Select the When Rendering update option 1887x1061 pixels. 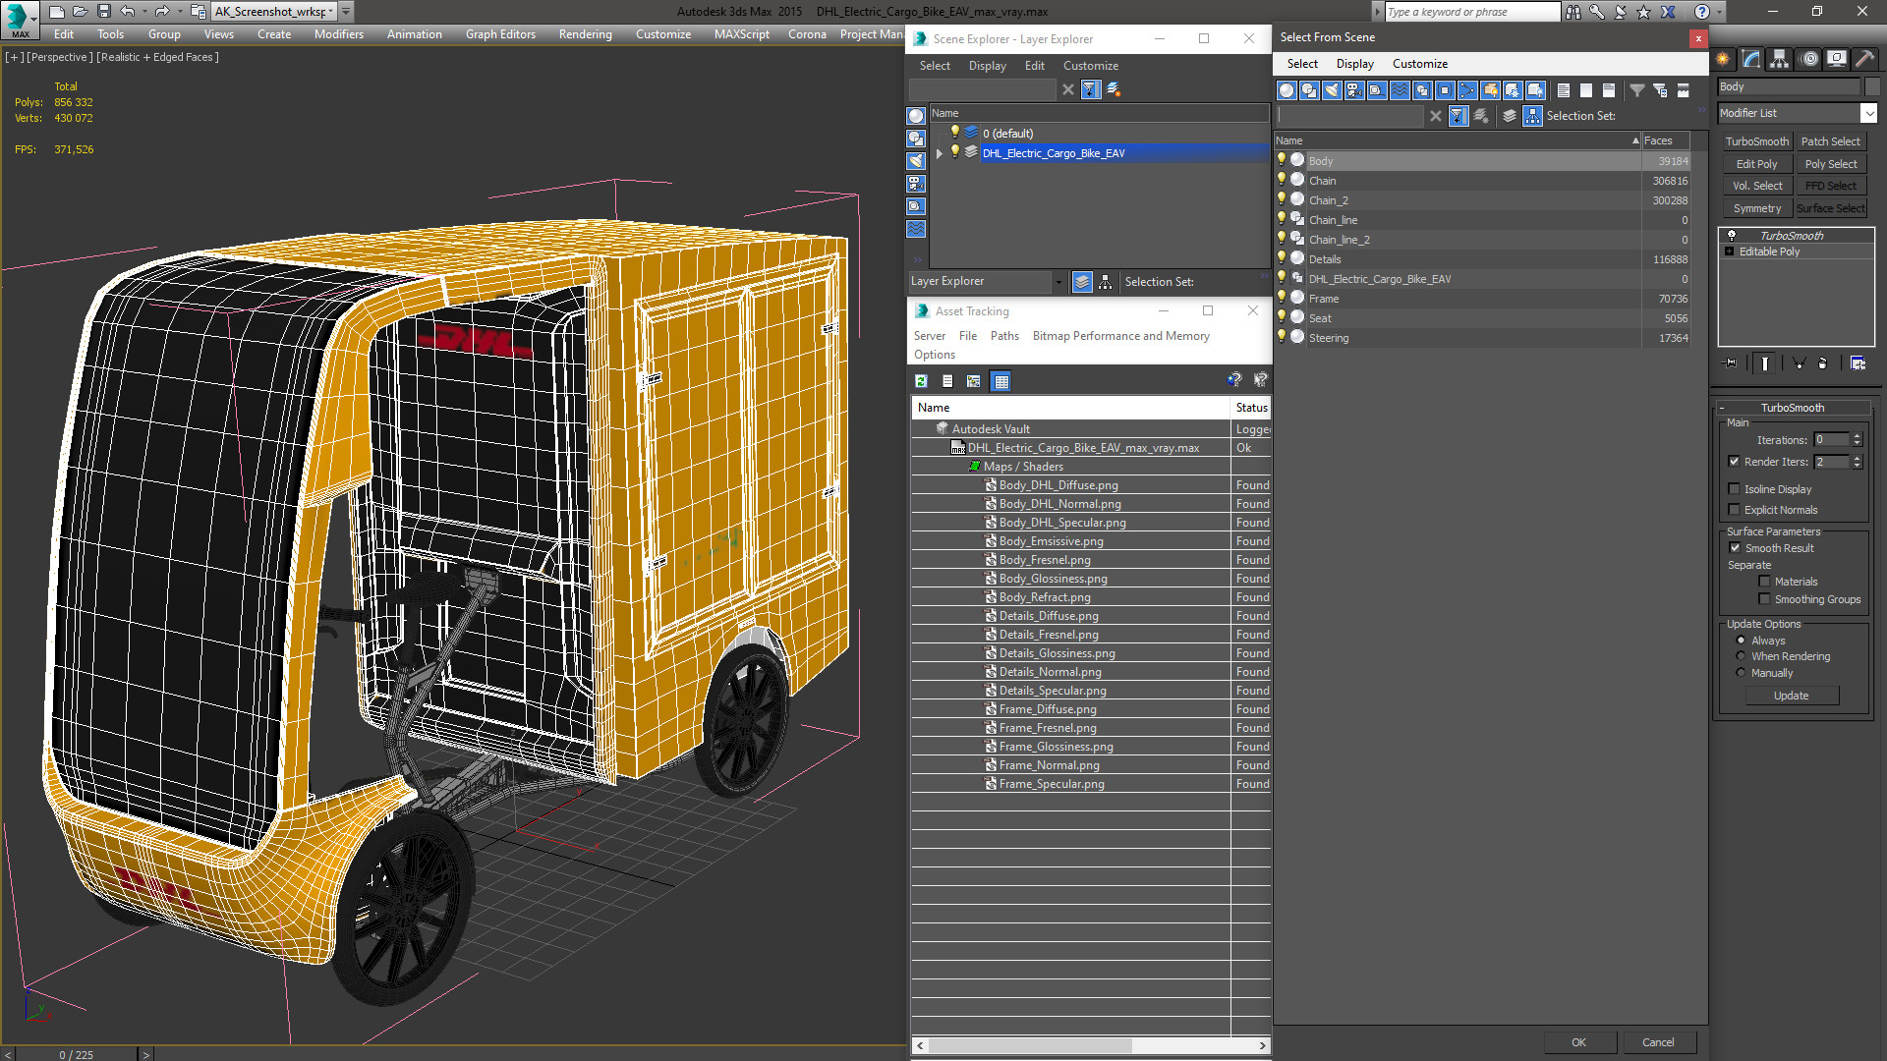(1741, 656)
